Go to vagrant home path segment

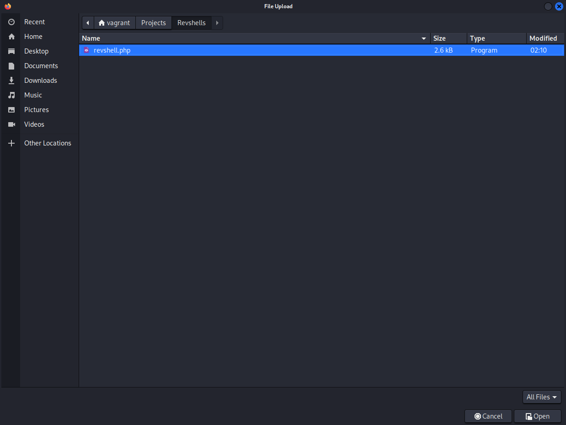point(115,23)
